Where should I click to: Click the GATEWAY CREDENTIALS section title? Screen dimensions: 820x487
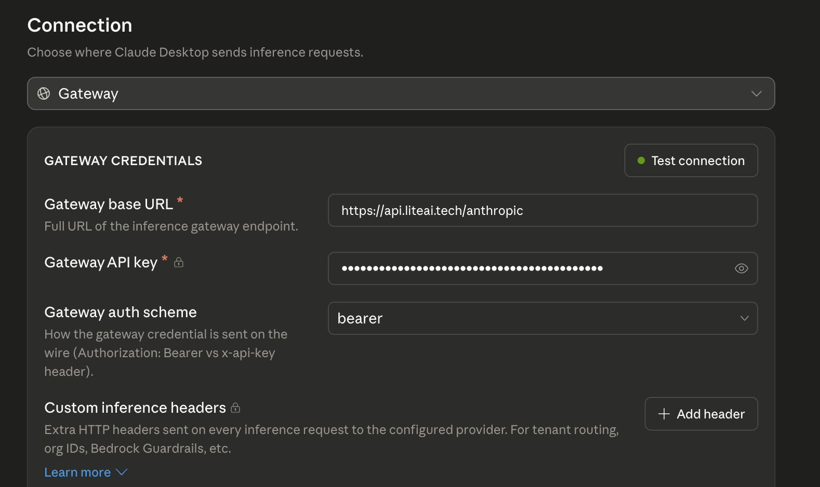123,160
